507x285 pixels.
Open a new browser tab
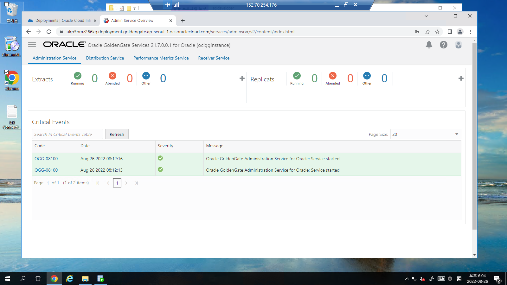click(x=183, y=21)
